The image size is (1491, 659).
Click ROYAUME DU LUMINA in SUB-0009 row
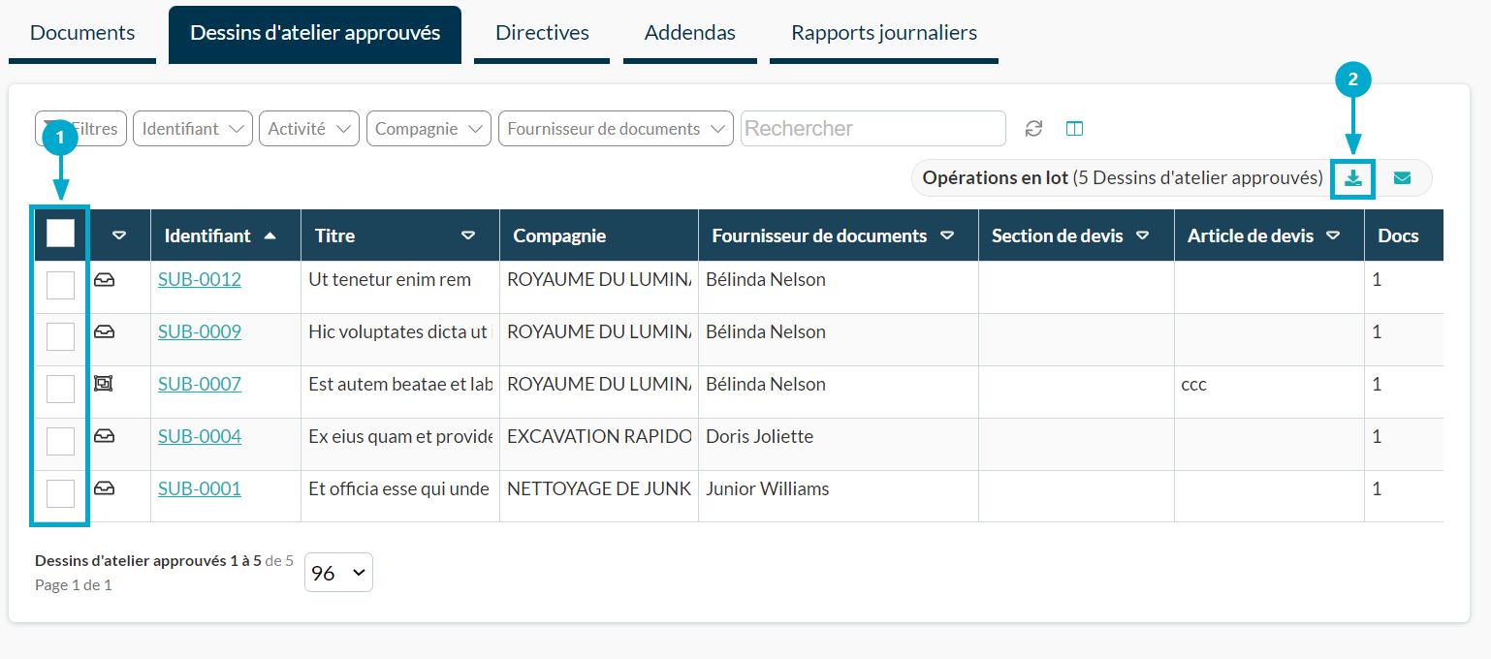599,331
